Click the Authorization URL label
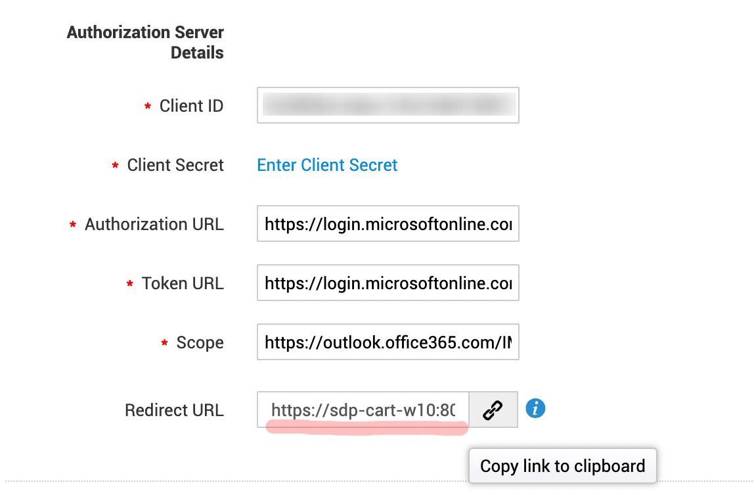This screenshot has width=754, height=493. click(154, 224)
